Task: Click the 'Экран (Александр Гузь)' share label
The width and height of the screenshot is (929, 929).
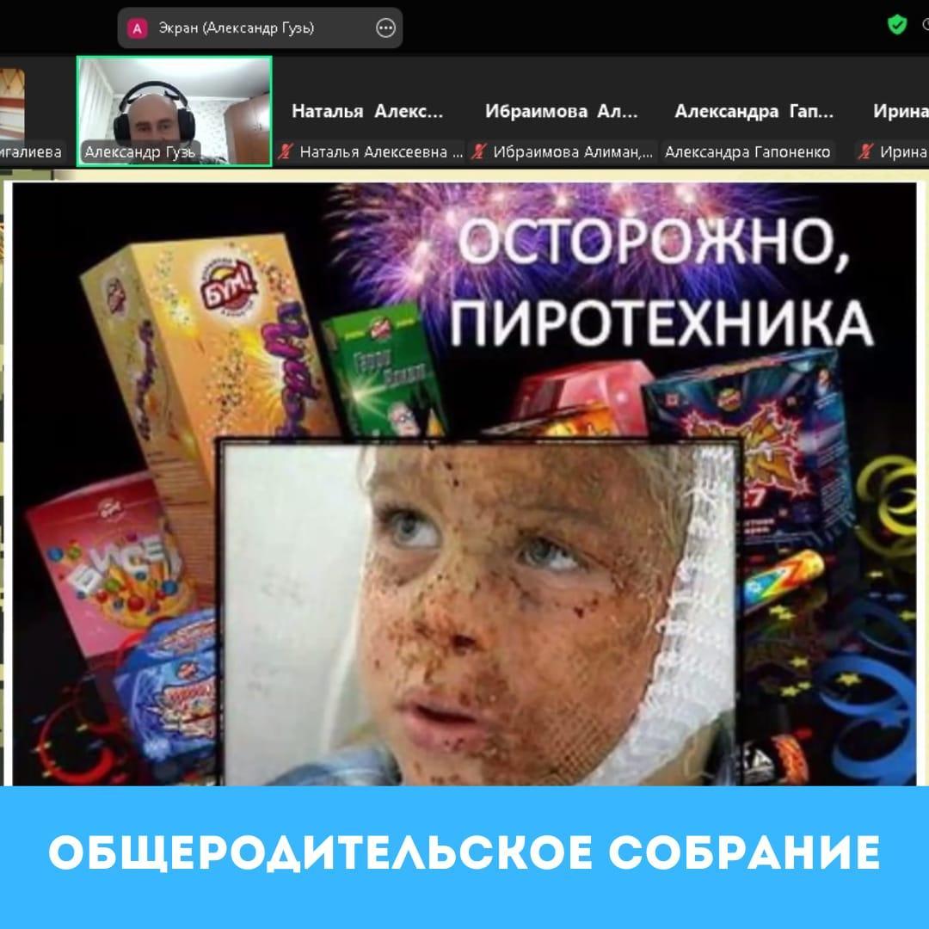Action: point(237,28)
